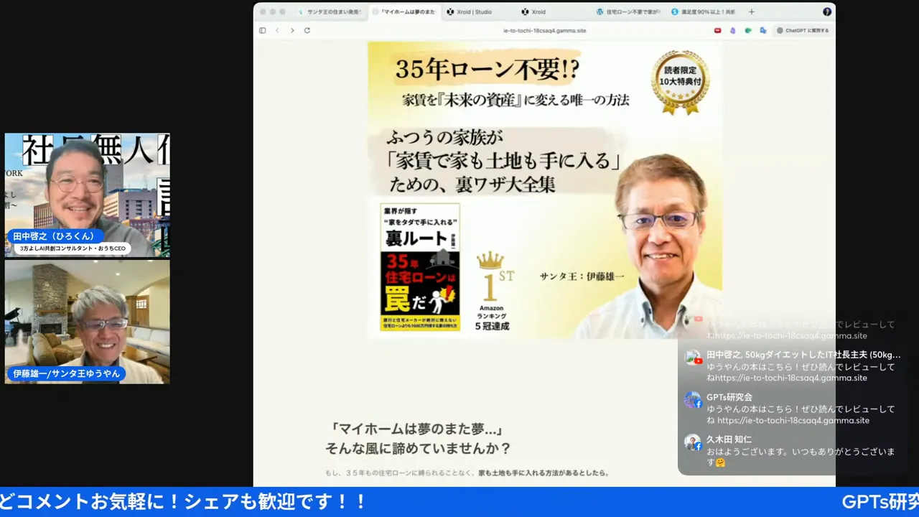Click the blue translation extension icon
The width and height of the screenshot is (919, 517).
762,30
